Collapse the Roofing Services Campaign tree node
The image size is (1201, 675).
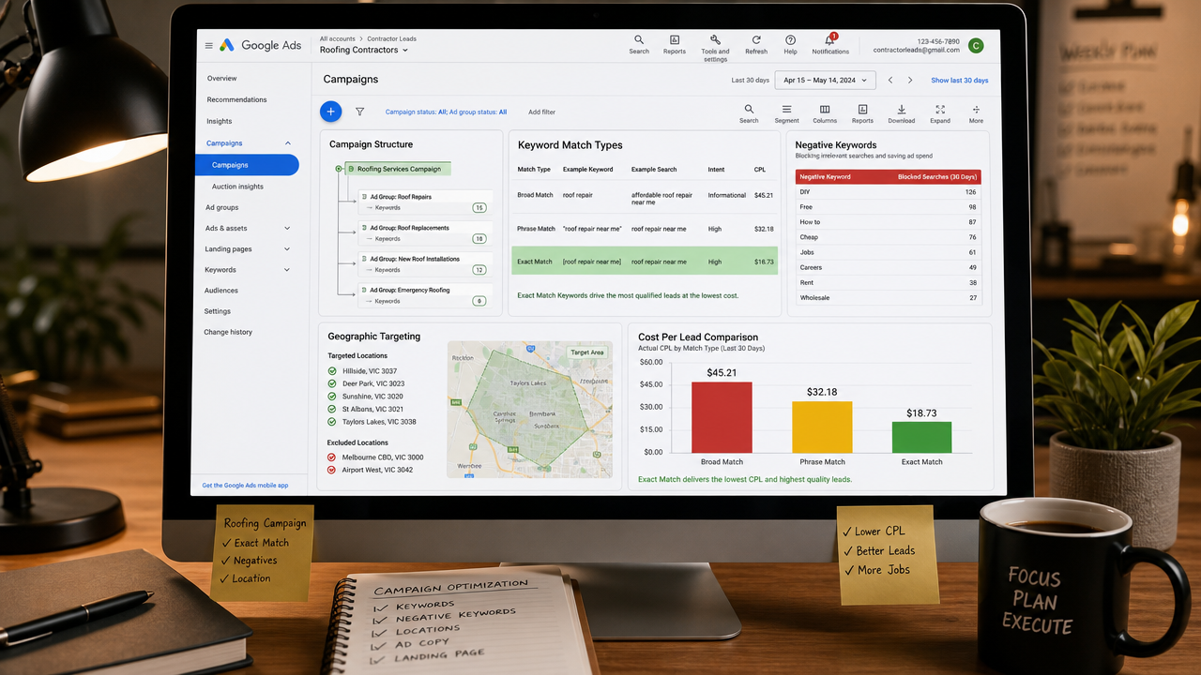(339, 169)
